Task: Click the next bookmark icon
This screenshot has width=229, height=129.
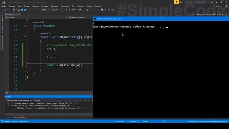Action: 108,10
